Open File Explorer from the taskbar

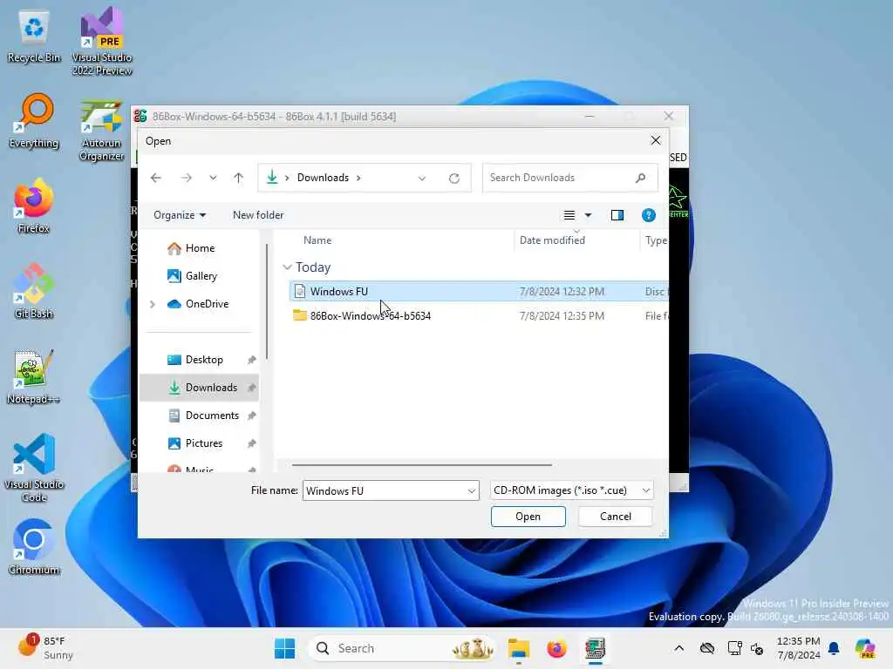(x=519, y=648)
